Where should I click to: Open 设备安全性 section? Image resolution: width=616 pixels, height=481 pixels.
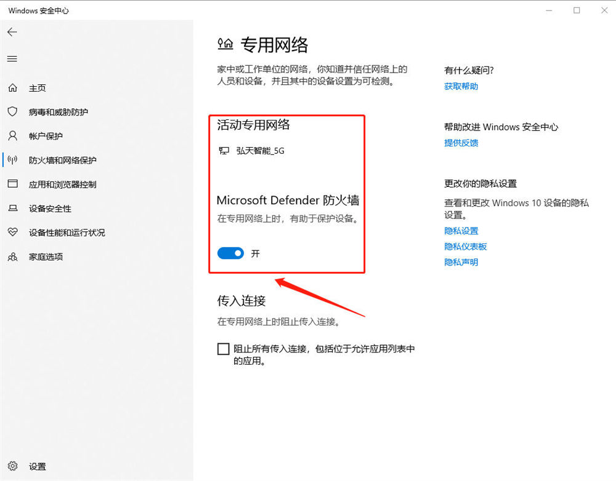pyautogui.click(x=50, y=209)
